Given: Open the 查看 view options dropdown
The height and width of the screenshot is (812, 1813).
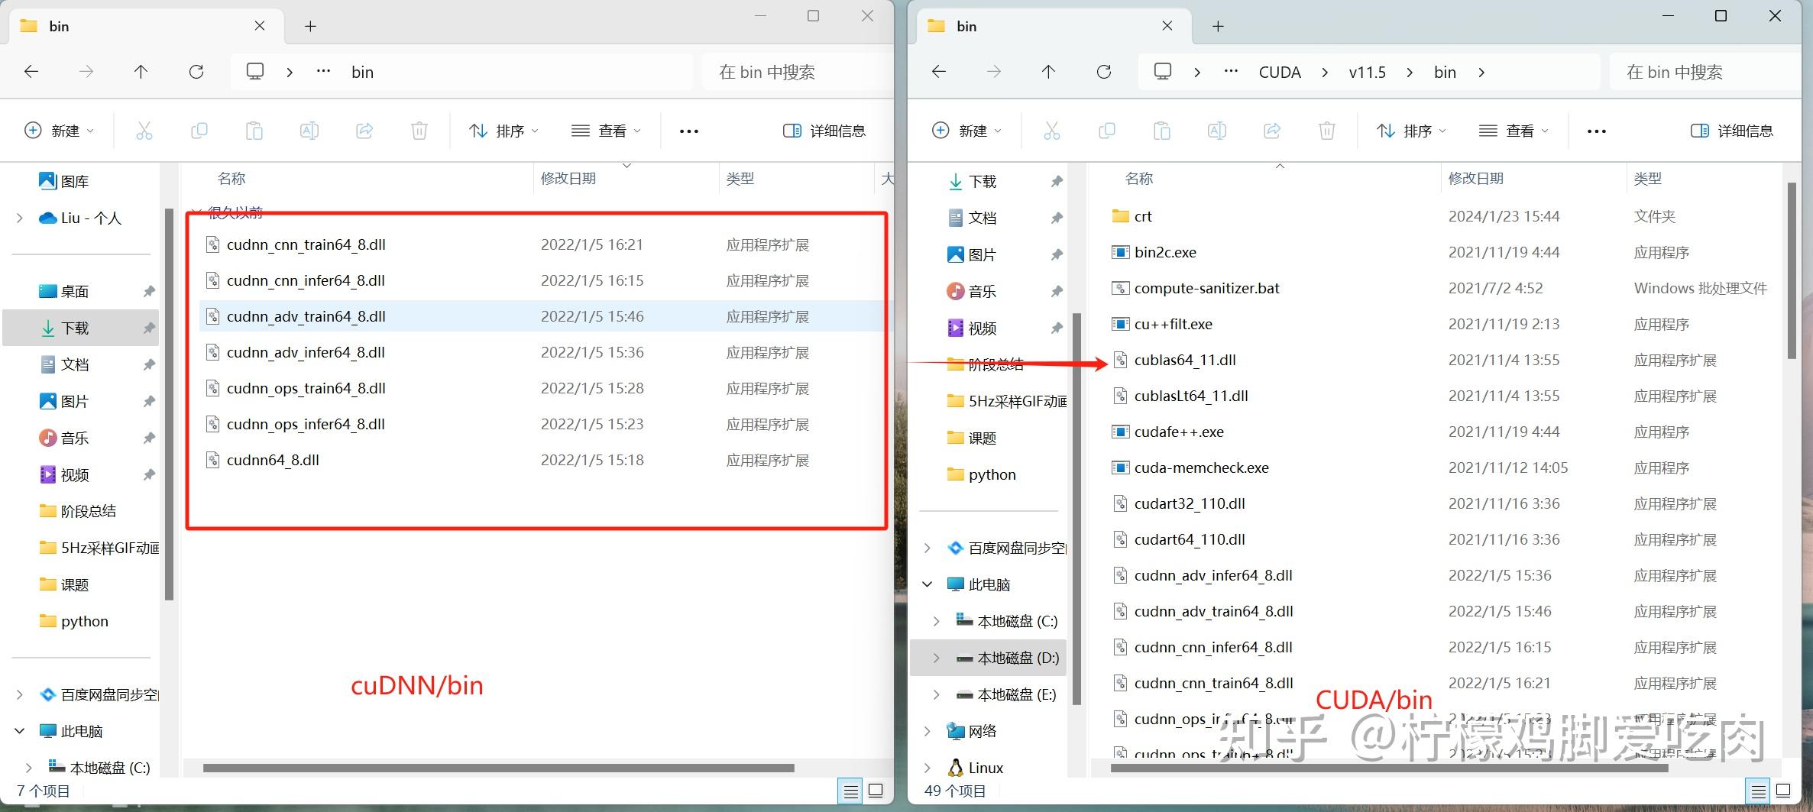Looking at the screenshot, I should coord(606,130).
